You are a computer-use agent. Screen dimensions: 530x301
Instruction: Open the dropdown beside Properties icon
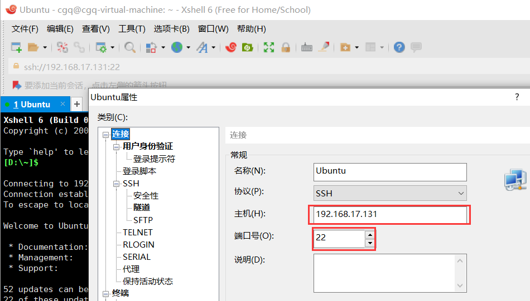[113, 47]
